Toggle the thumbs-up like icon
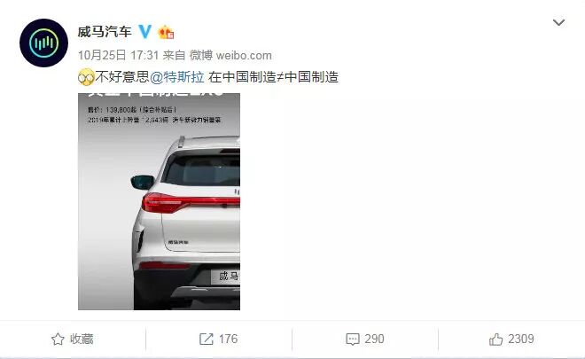 pyautogui.click(x=495, y=339)
